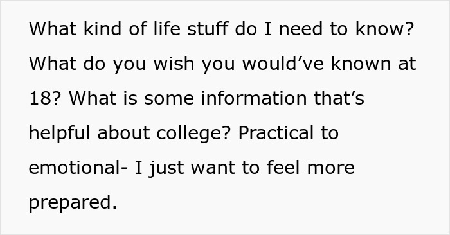
Task: Click the word 'more' ending the fifth line
Action: click(331, 168)
